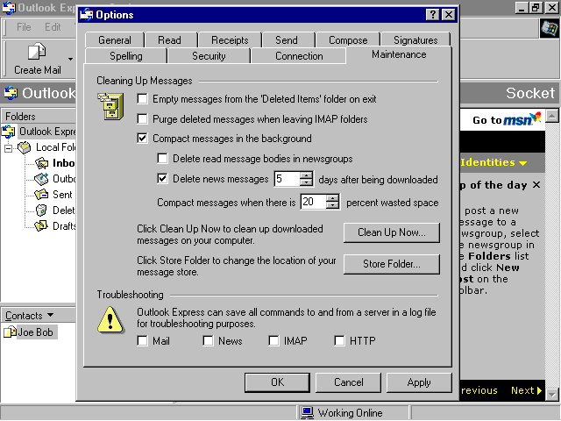Click the Outlook Express banner icon
Viewport: 561px width, 421px height.
tap(11, 93)
